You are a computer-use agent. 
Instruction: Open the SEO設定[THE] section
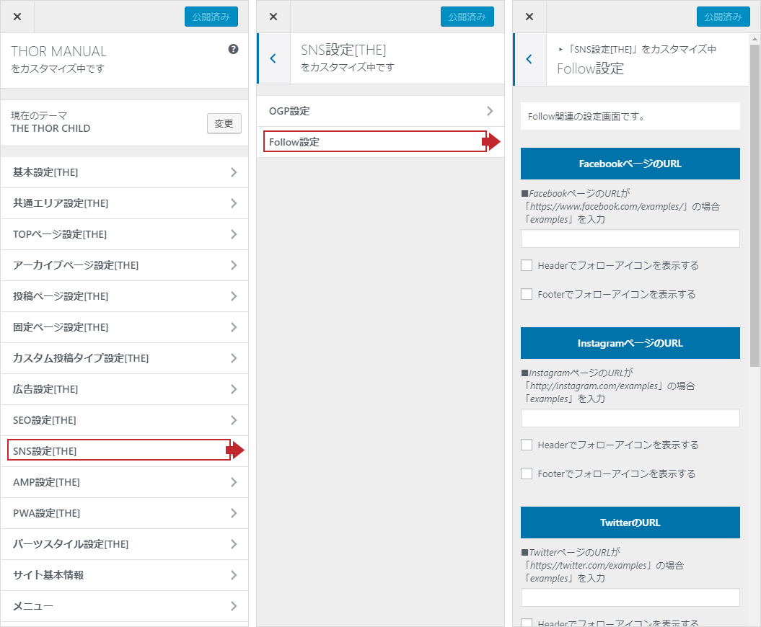coord(124,420)
